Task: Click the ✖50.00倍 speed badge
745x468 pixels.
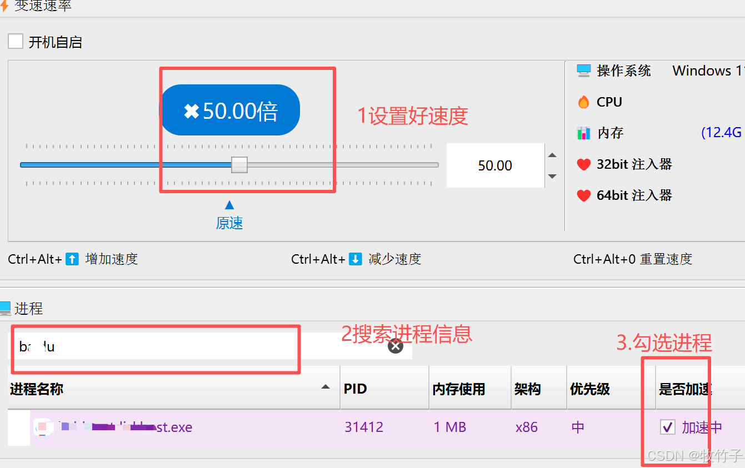Action: click(230, 110)
